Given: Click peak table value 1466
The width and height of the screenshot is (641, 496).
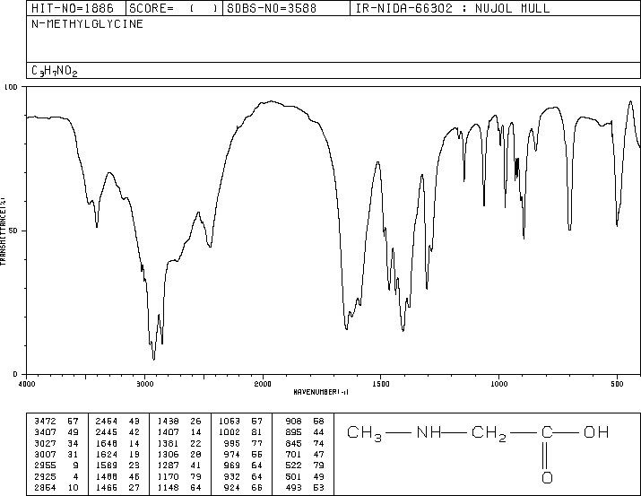Looking at the screenshot, I should point(107,487).
